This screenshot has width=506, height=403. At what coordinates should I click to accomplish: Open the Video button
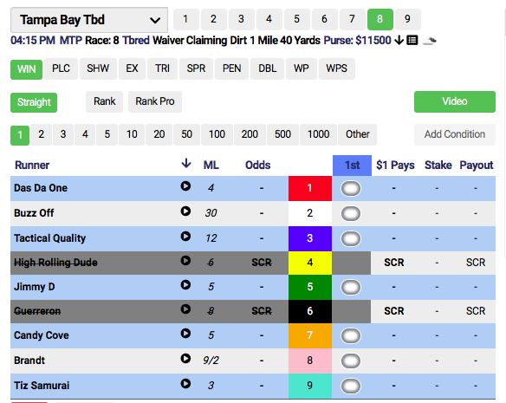pyautogui.click(x=455, y=101)
